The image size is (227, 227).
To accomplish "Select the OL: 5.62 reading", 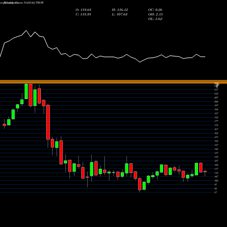I will [155, 19].
